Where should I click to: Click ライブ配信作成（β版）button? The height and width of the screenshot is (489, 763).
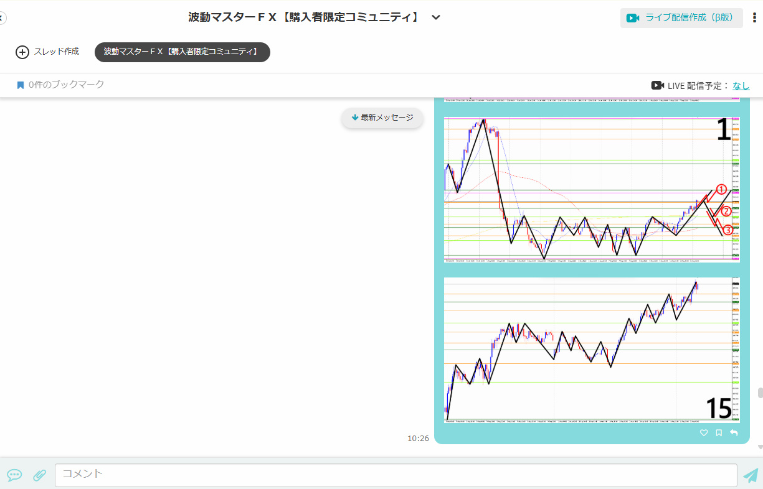pyautogui.click(x=681, y=17)
